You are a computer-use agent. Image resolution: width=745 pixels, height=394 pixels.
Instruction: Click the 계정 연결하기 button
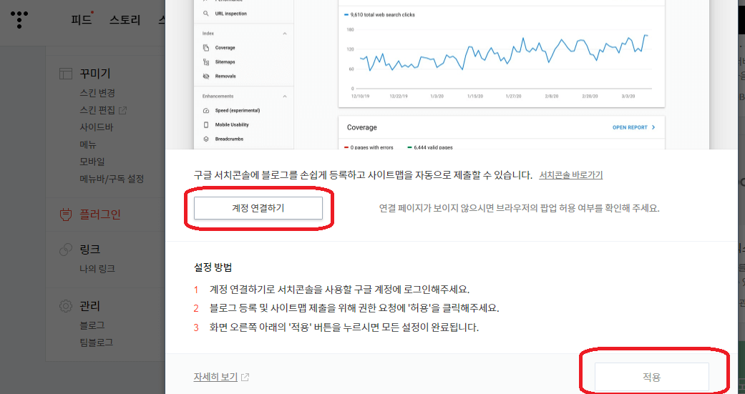[258, 208]
